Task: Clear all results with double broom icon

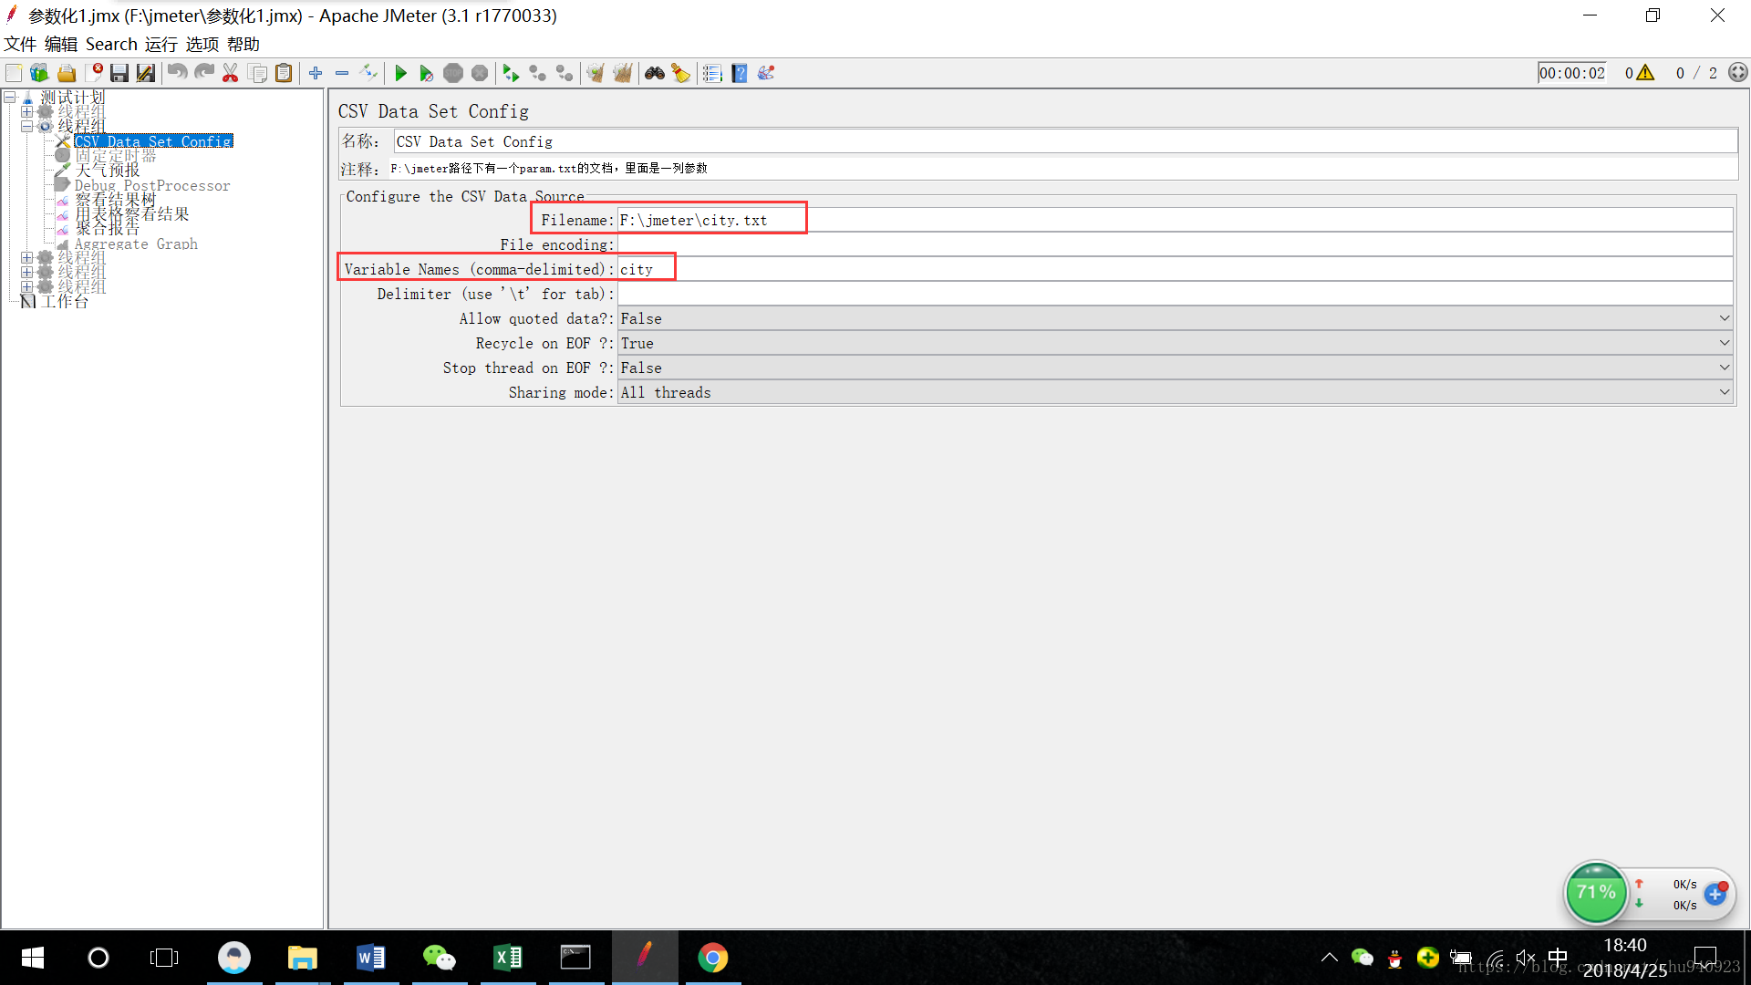Action: pos(622,73)
